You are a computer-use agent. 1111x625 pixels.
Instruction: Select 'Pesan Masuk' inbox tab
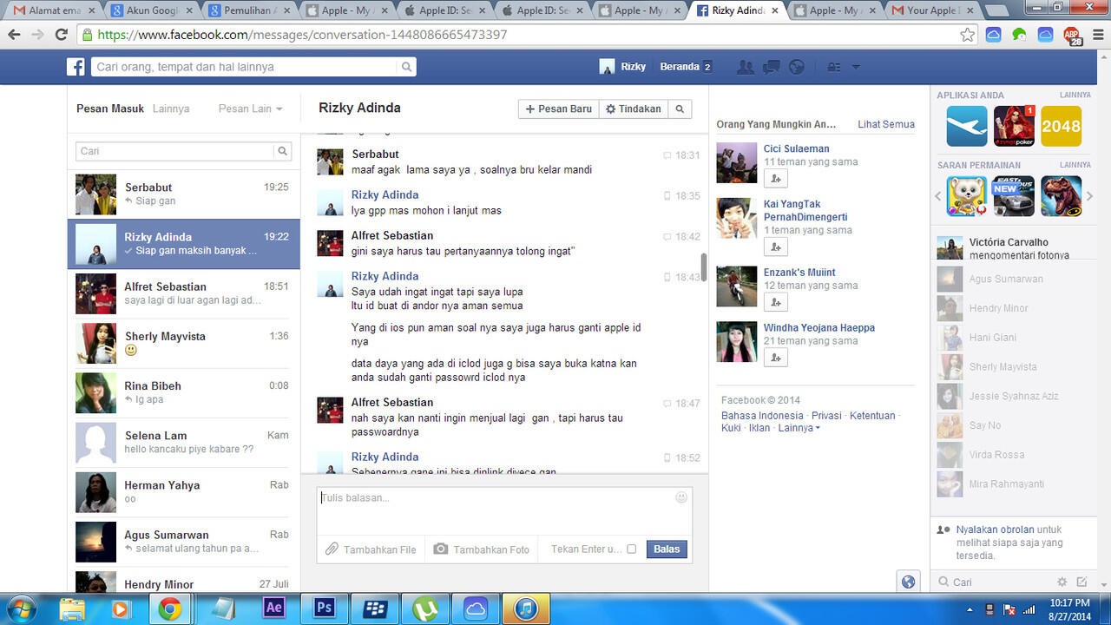coord(110,109)
